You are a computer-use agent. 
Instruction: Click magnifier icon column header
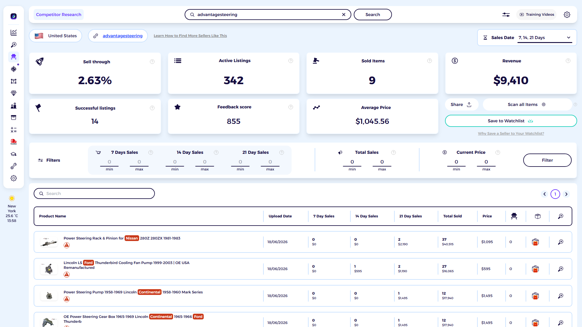(x=561, y=216)
